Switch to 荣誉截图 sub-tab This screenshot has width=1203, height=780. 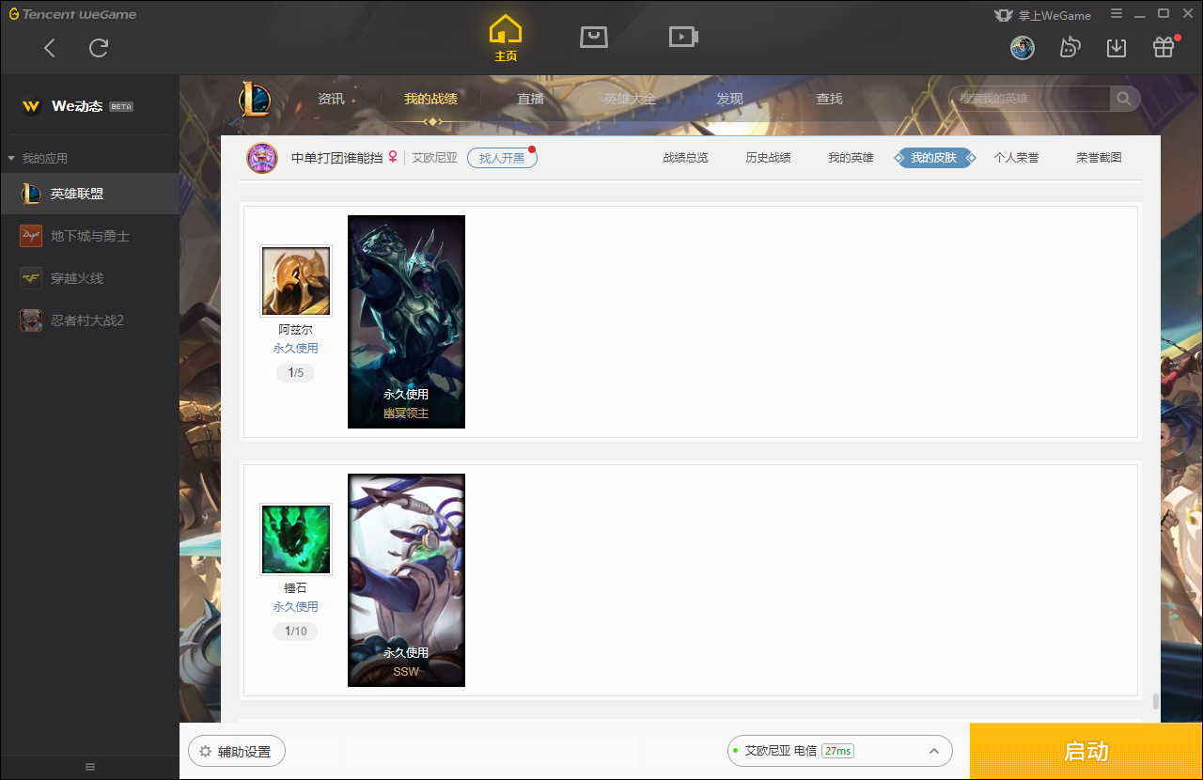1100,158
